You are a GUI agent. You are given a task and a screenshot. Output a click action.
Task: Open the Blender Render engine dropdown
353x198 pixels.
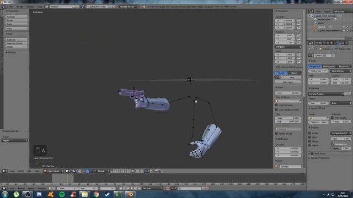(x=129, y=7)
